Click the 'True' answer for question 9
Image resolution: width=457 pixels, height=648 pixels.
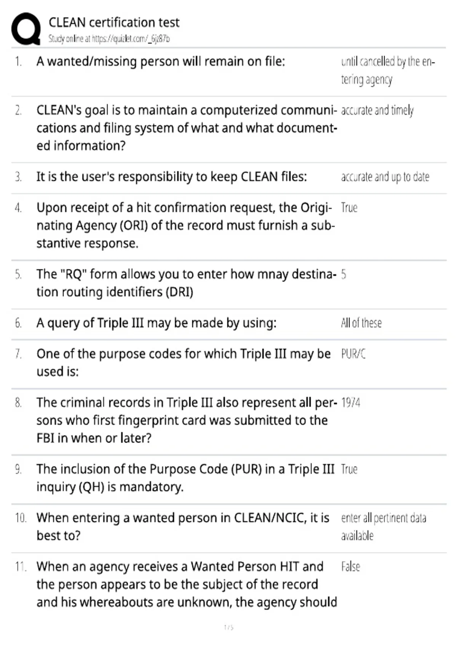(349, 469)
